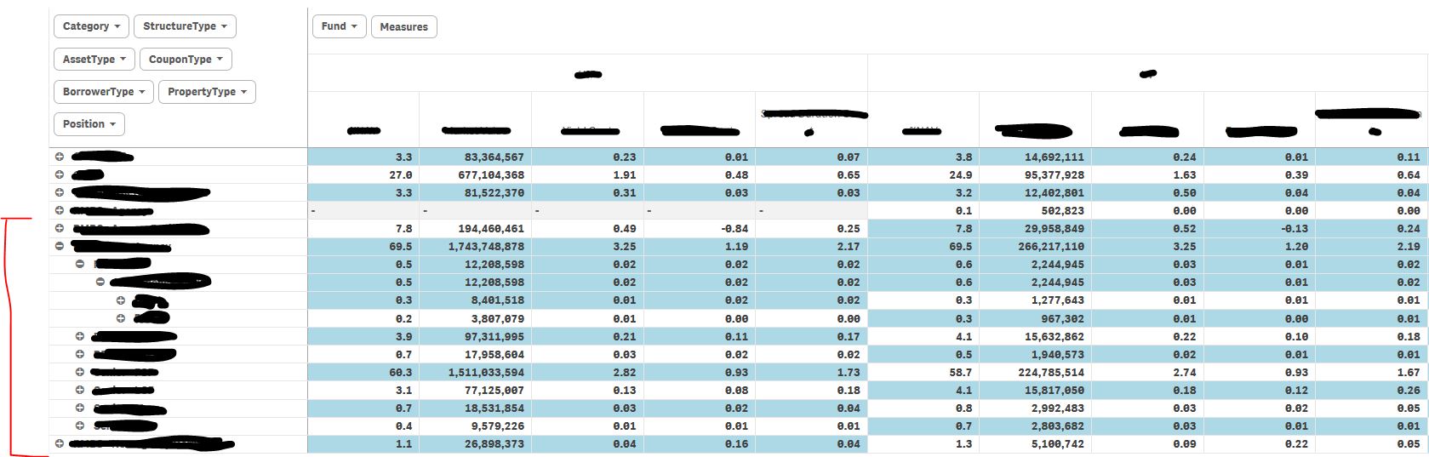Open the CouponType dimension dropdown
Image resolution: width=1429 pixels, height=457 pixels.
point(186,60)
